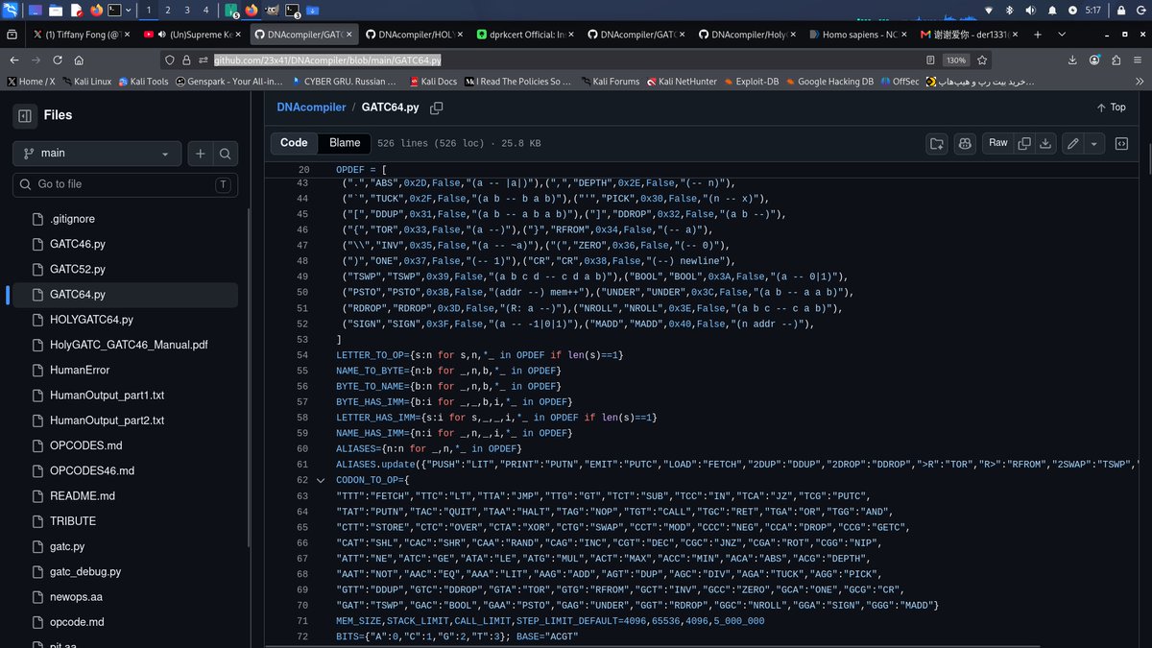1152x648 pixels.
Task: Open the main branch dropdown
Action: pyautogui.click(x=97, y=154)
